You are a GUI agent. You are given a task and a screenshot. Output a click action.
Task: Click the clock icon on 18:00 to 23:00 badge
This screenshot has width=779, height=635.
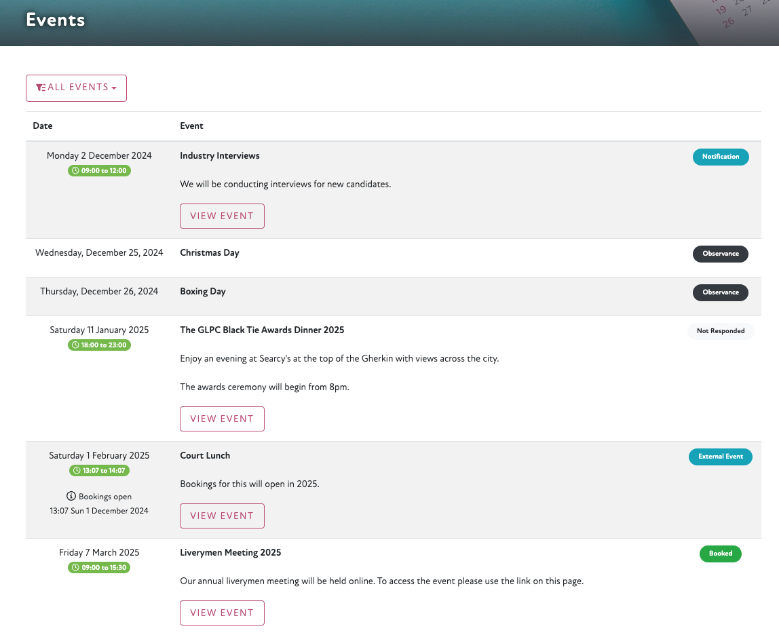click(75, 345)
